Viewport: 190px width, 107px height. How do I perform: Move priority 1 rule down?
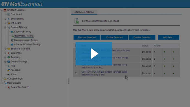(173, 52)
